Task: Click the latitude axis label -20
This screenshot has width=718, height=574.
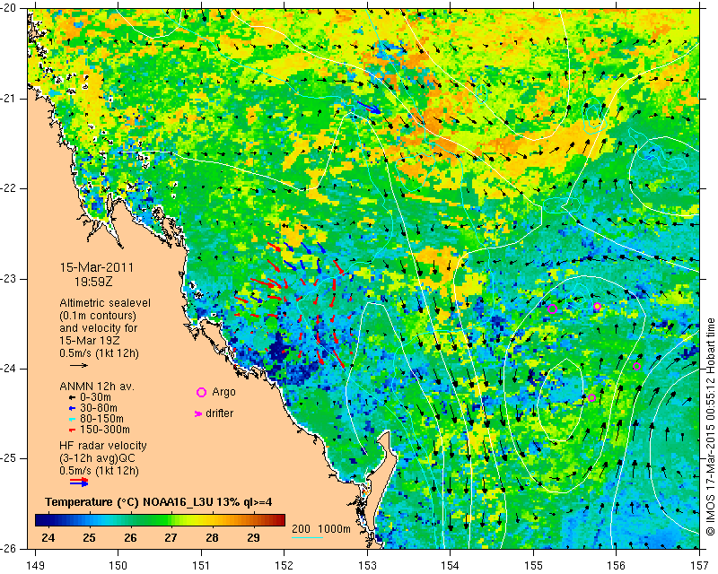Action: 8,8
